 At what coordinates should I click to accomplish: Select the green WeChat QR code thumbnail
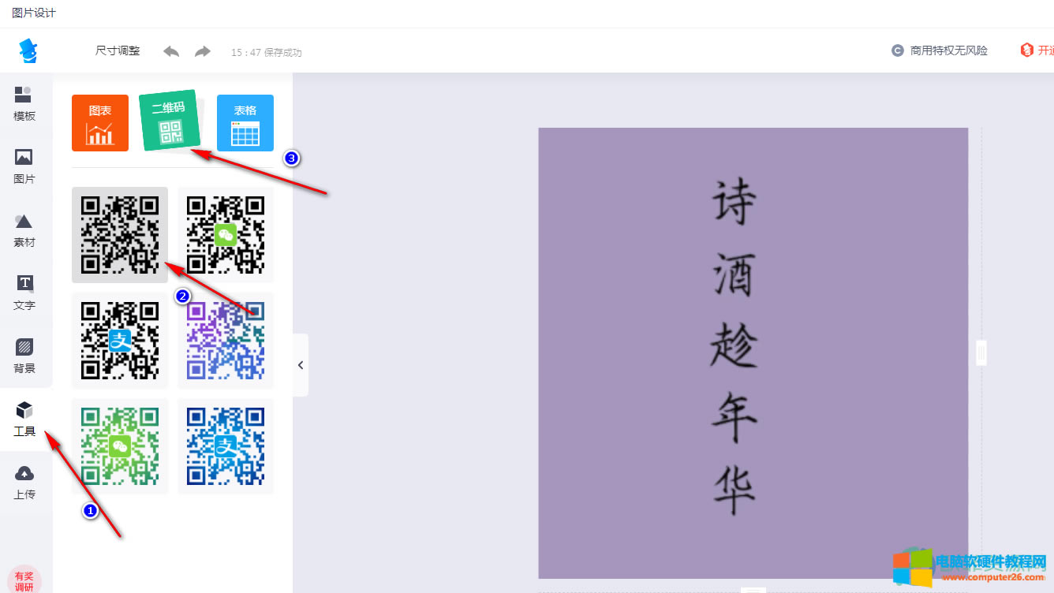(226, 234)
